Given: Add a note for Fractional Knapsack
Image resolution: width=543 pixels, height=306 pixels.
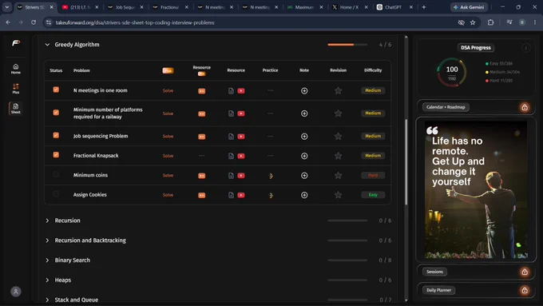Looking at the screenshot, I should pos(304,156).
